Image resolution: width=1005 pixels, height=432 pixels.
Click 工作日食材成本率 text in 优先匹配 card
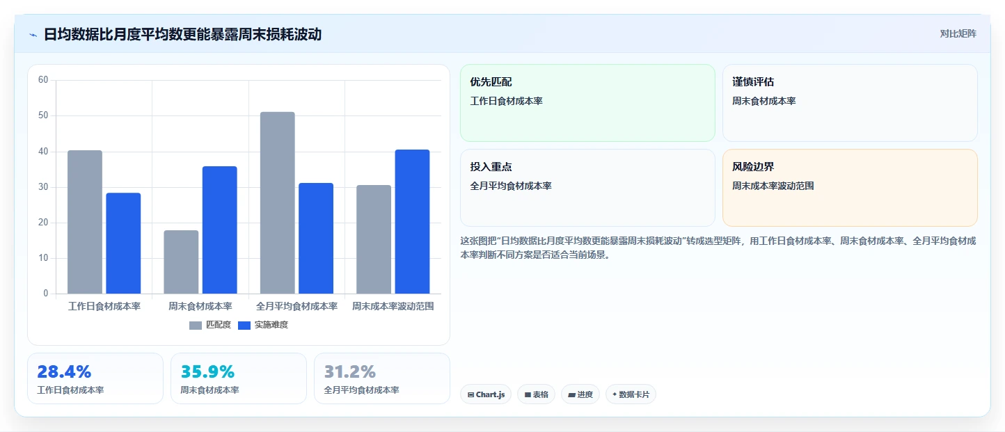506,101
